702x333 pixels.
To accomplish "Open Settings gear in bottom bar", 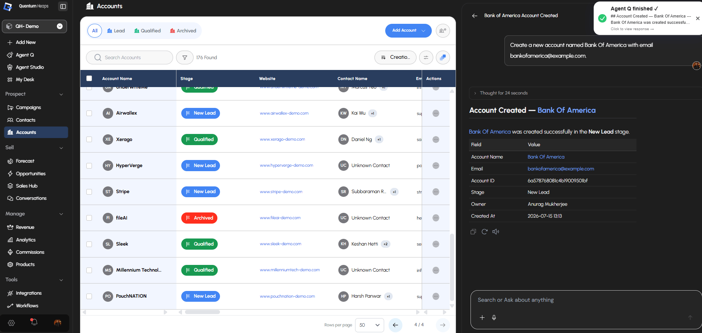I will (x=11, y=323).
